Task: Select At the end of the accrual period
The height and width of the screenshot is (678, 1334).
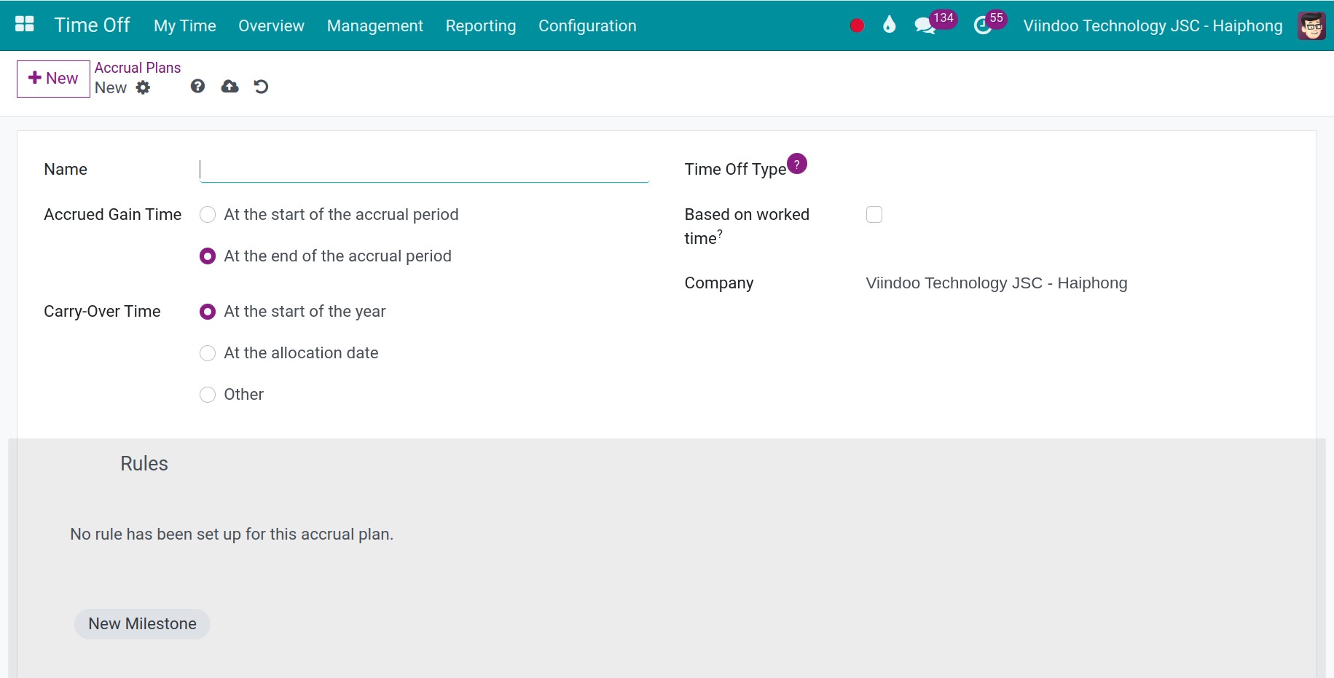Action: pos(208,256)
